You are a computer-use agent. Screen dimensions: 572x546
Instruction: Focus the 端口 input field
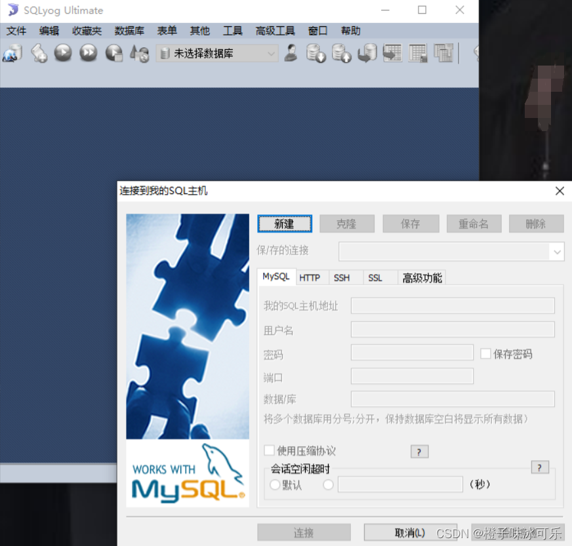(412, 376)
